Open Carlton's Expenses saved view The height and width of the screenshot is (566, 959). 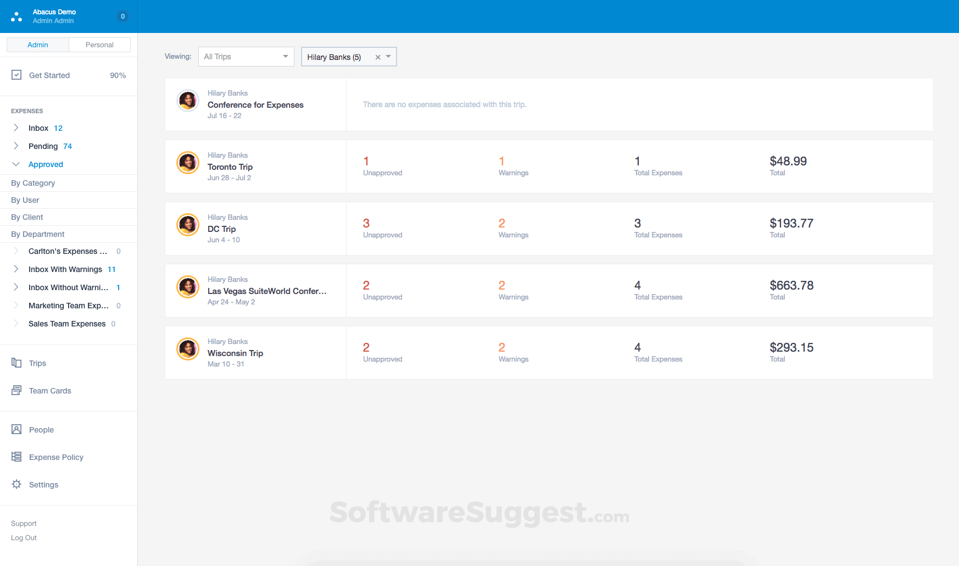[68, 251]
